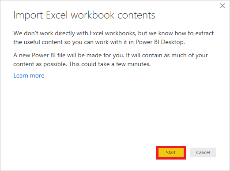This screenshot has width=230, height=171.
Task: Select the X at the dialog's top corner
Action: pyautogui.click(x=222, y=6)
